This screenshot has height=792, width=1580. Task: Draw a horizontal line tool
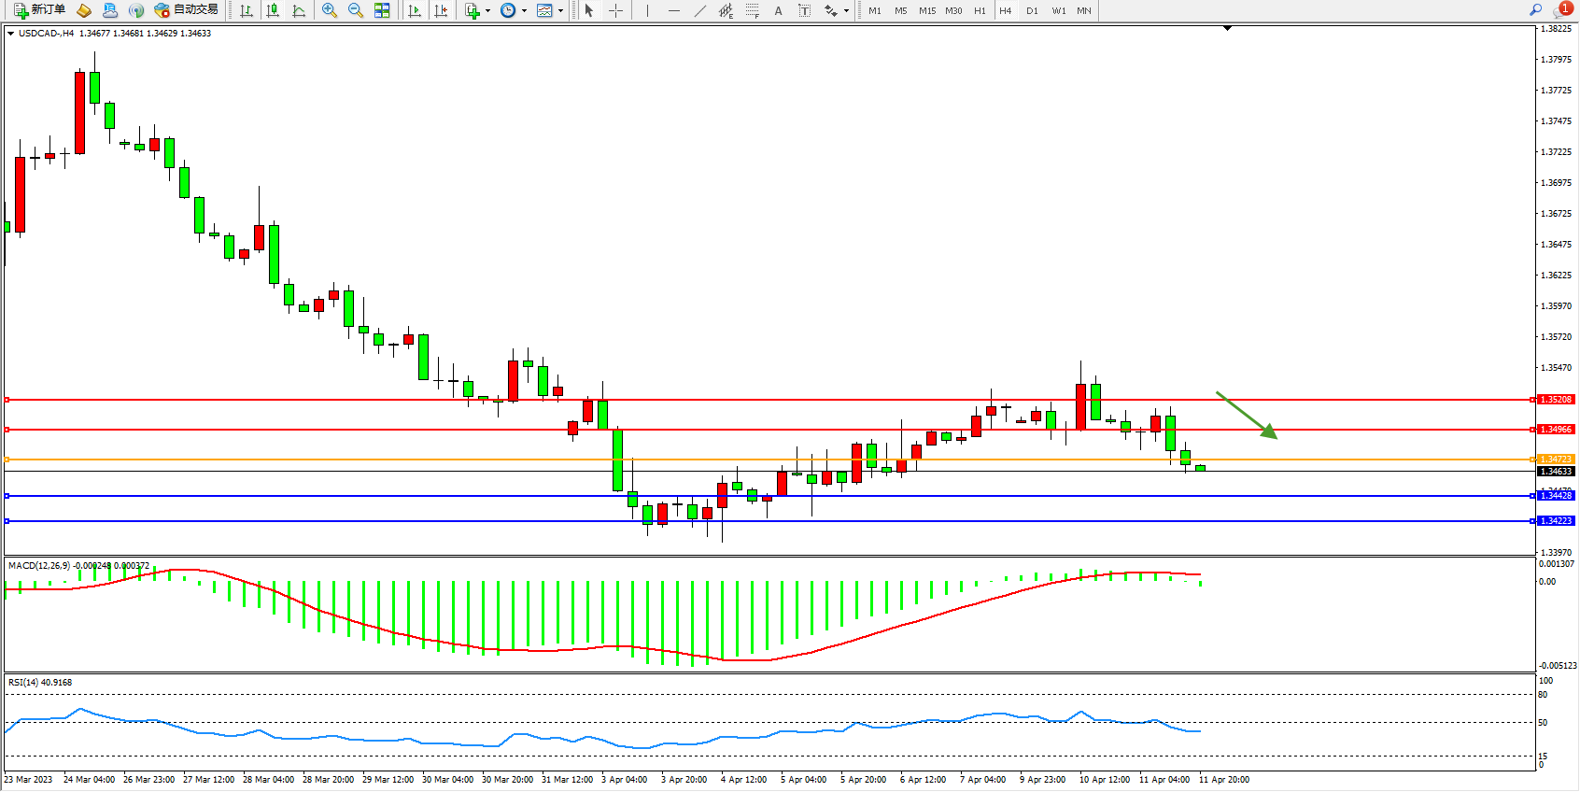coord(673,10)
